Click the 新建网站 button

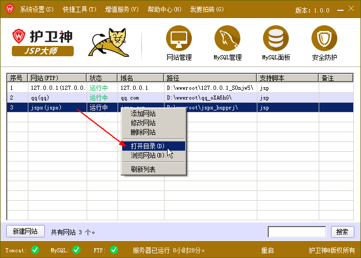point(25,231)
